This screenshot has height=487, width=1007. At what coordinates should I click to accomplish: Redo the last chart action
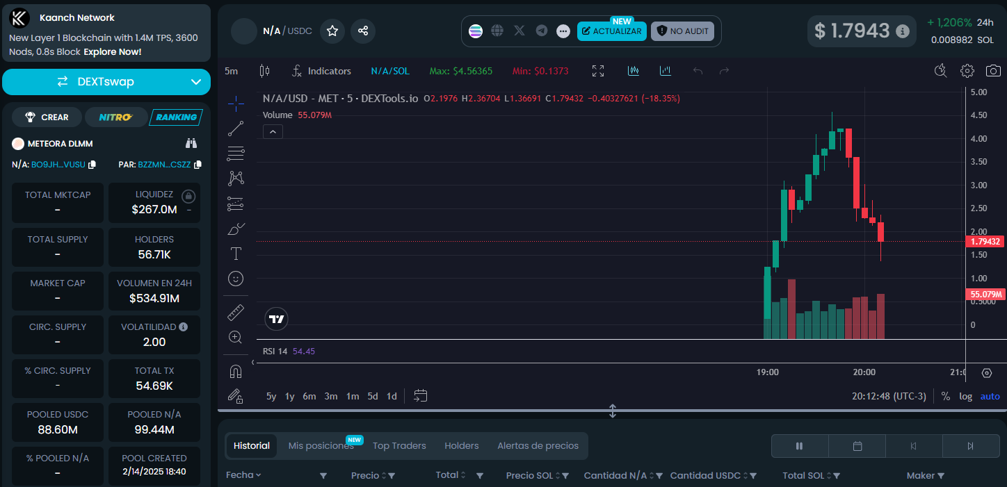point(724,71)
